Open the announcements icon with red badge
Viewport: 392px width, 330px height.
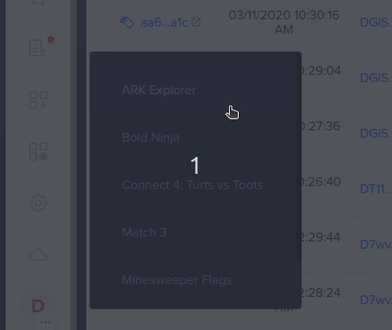click(x=38, y=47)
